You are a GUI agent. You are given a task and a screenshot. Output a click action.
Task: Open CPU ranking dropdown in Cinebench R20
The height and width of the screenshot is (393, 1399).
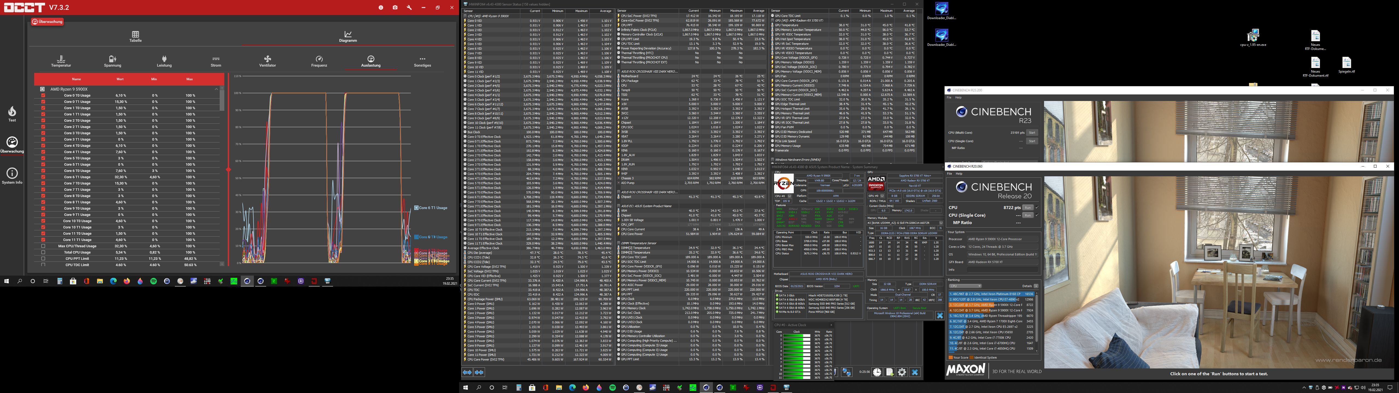[x=965, y=286]
